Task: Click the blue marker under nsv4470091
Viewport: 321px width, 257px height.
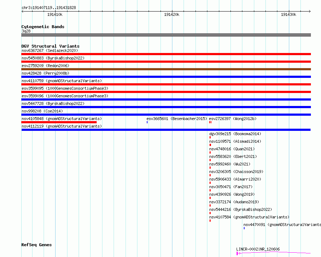Action: (x=244, y=228)
